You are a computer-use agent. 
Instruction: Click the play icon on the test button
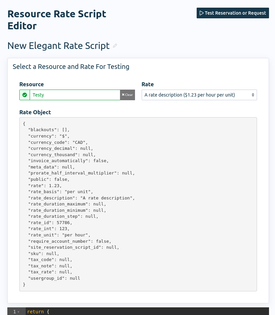pyautogui.click(x=202, y=13)
